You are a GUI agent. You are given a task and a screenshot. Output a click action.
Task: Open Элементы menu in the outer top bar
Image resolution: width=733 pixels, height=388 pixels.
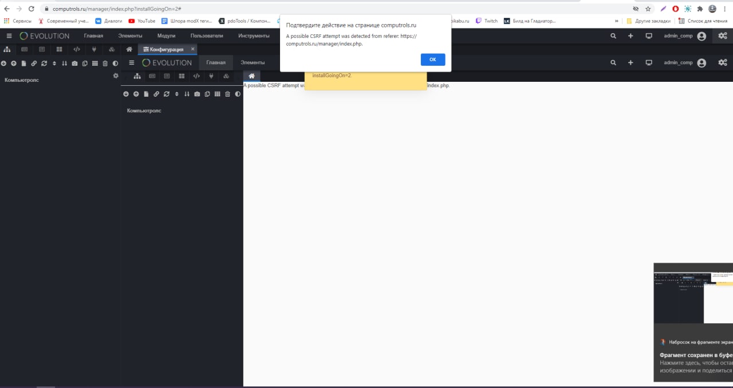(130, 35)
